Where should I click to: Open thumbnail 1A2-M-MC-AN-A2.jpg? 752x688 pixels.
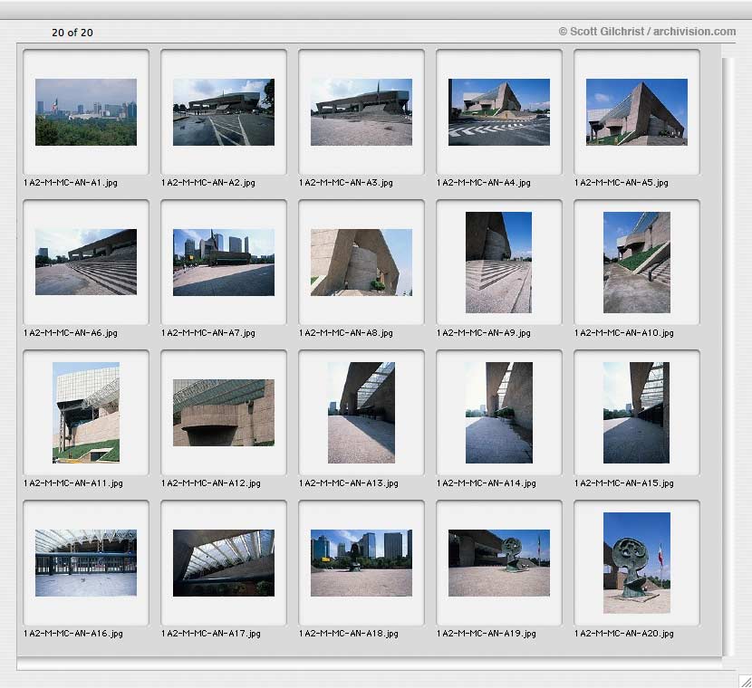pos(224,112)
